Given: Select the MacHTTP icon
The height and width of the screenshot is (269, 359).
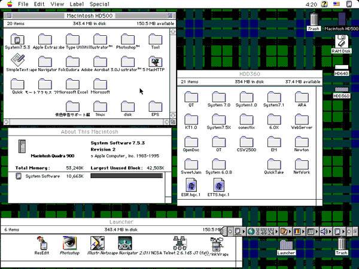Looking at the screenshot, I should [x=155, y=62].
